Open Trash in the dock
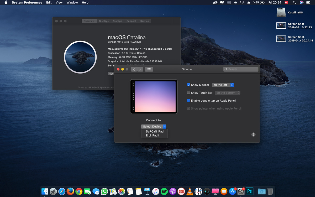315x197 pixels. pos(270,191)
